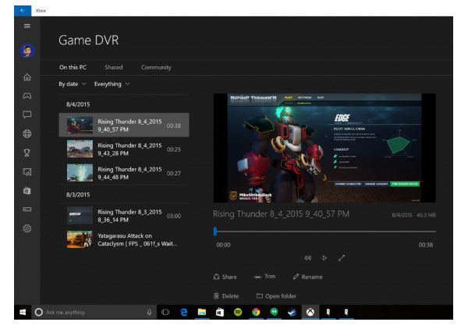
Task: Open Messages in the sidebar
Action: (27, 115)
